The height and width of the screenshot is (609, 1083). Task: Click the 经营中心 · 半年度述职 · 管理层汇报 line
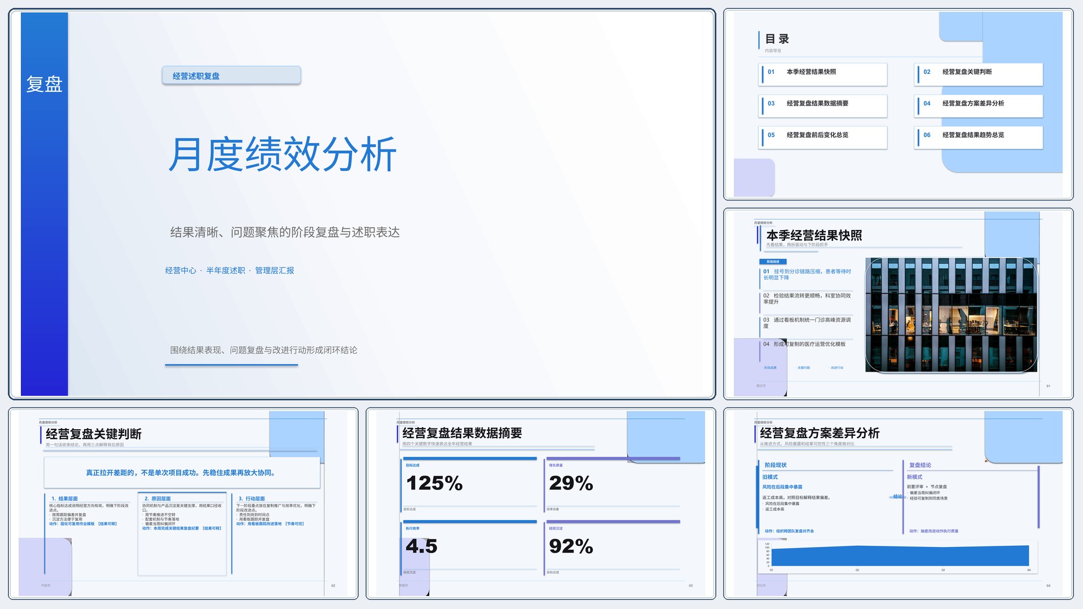(x=230, y=271)
